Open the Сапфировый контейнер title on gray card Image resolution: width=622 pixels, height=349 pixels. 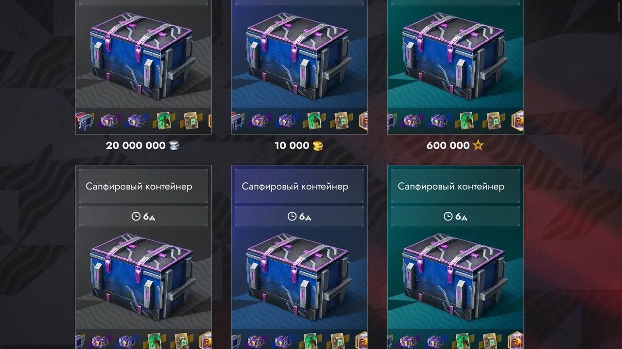pyautogui.click(x=139, y=187)
